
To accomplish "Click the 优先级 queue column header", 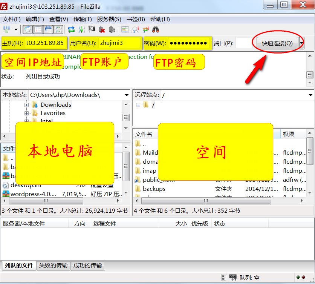I will point(200,223).
